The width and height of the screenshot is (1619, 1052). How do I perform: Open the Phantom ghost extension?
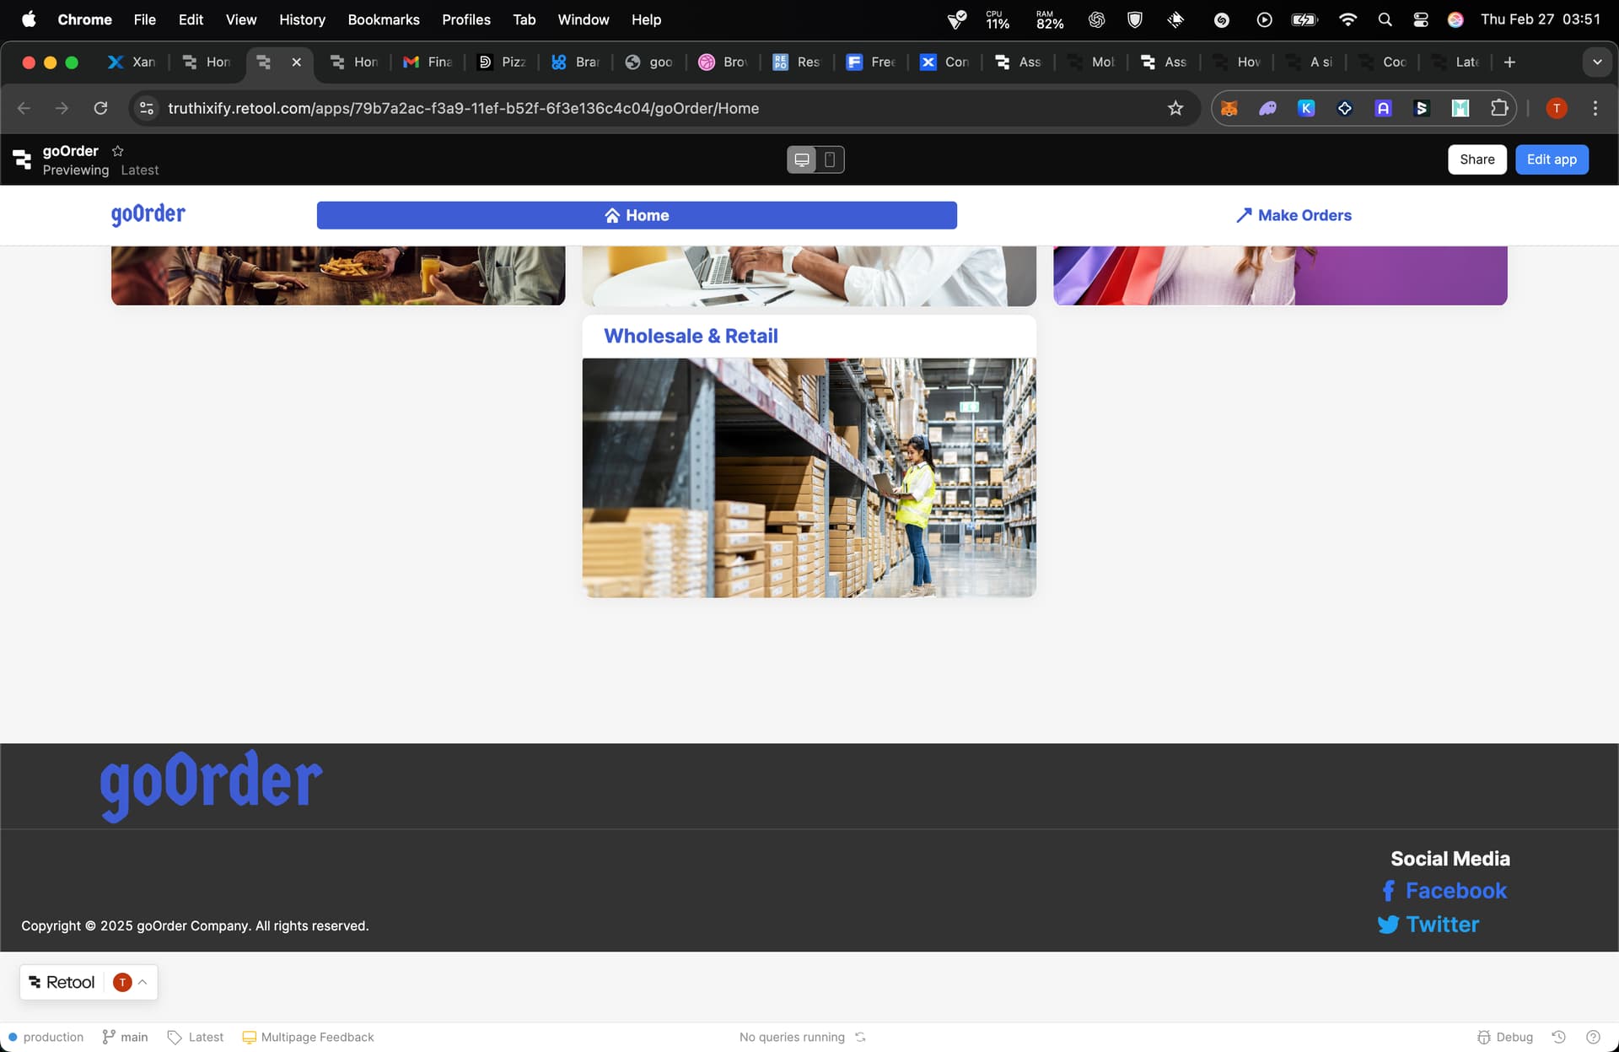coord(1267,108)
